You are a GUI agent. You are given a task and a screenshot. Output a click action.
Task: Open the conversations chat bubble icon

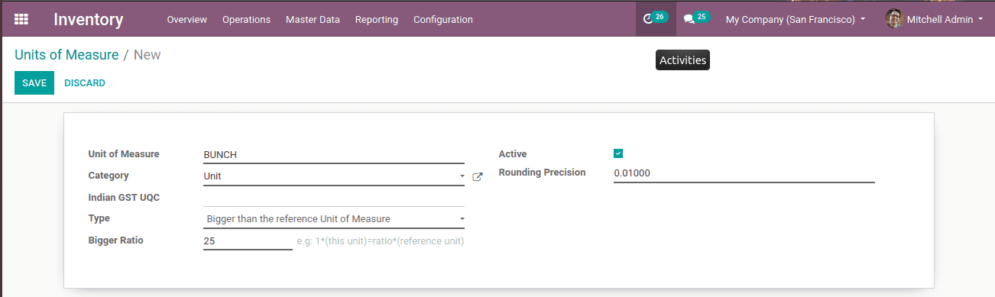(689, 19)
